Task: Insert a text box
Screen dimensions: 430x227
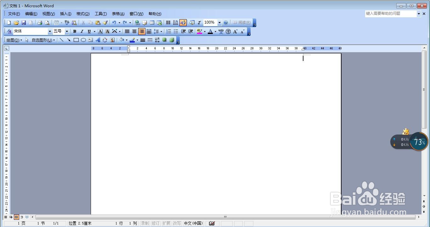Action: [91, 40]
